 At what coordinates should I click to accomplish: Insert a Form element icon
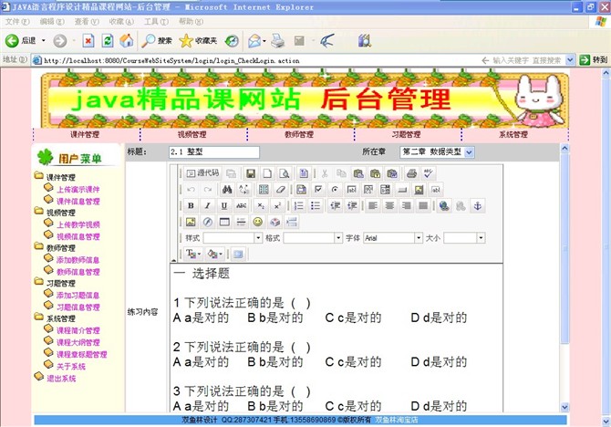pos(301,190)
